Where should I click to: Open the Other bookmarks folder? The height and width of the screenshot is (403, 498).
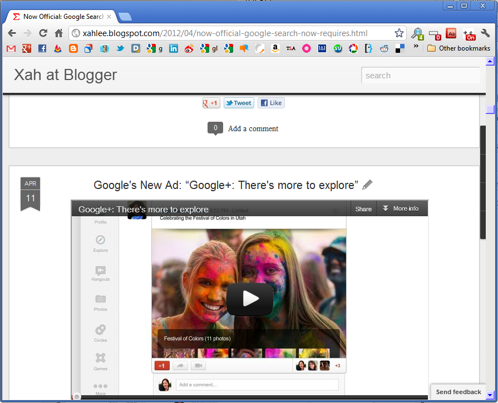(x=458, y=48)
